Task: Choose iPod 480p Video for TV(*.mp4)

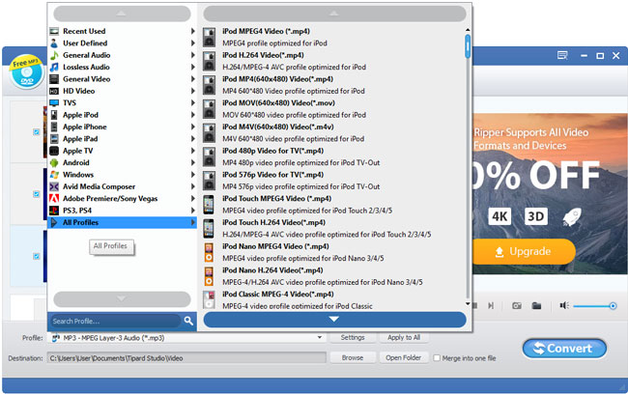Action: click(333, 156)
